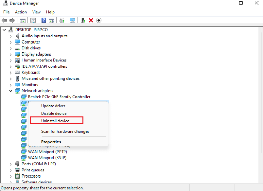
Task: Click the red X Uninstall device icon
Action: click(91, 20)
